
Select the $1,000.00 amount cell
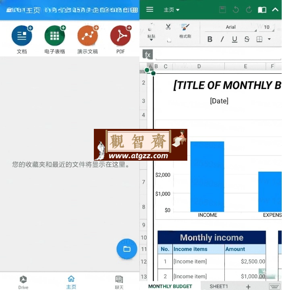(245, 275)
